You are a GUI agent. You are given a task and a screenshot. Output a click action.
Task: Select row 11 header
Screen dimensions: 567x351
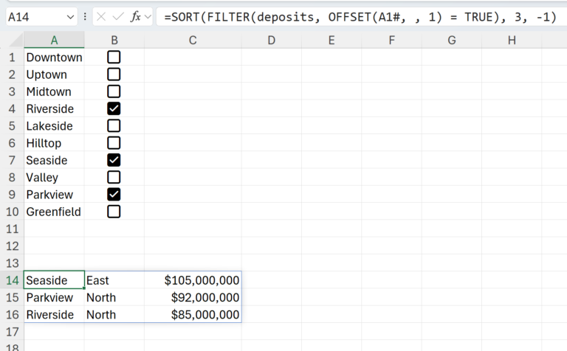click(12, 229)
